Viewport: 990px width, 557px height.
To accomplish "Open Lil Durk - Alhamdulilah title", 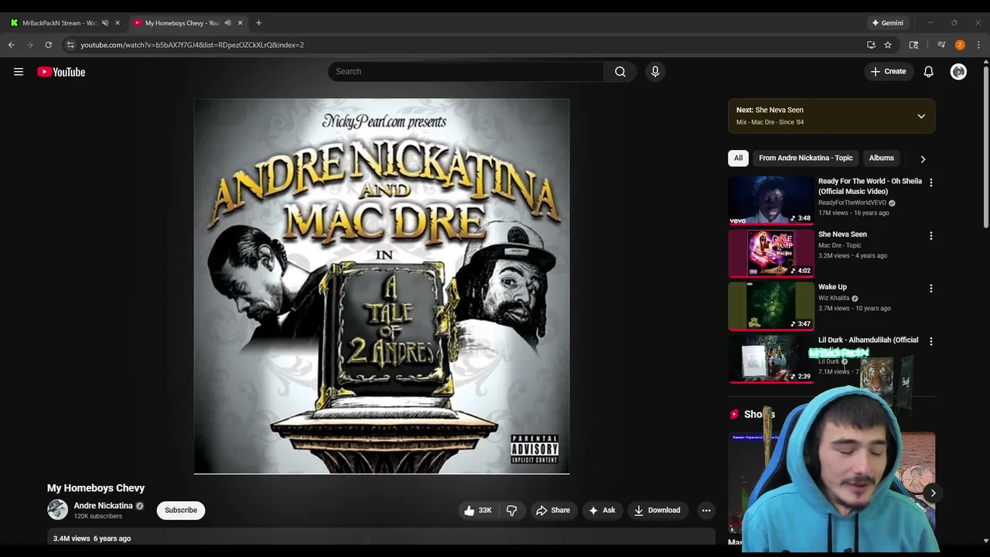I will tap(868, 340).
